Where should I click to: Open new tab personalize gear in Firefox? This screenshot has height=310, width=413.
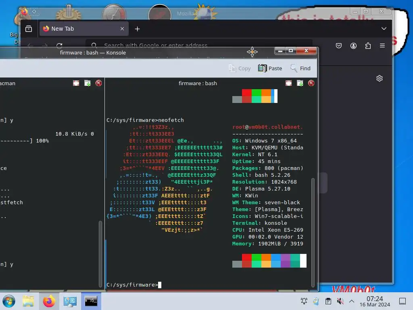(x=379, y=78)
